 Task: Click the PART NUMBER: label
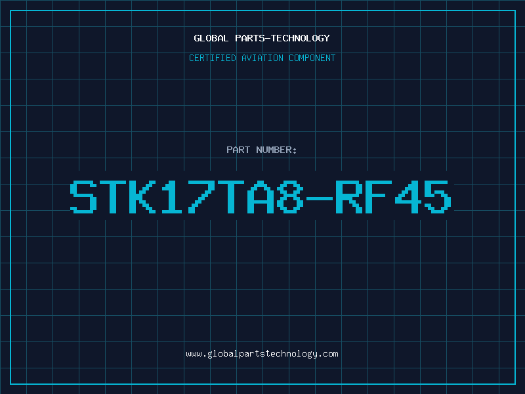click(x=261, y=150)
